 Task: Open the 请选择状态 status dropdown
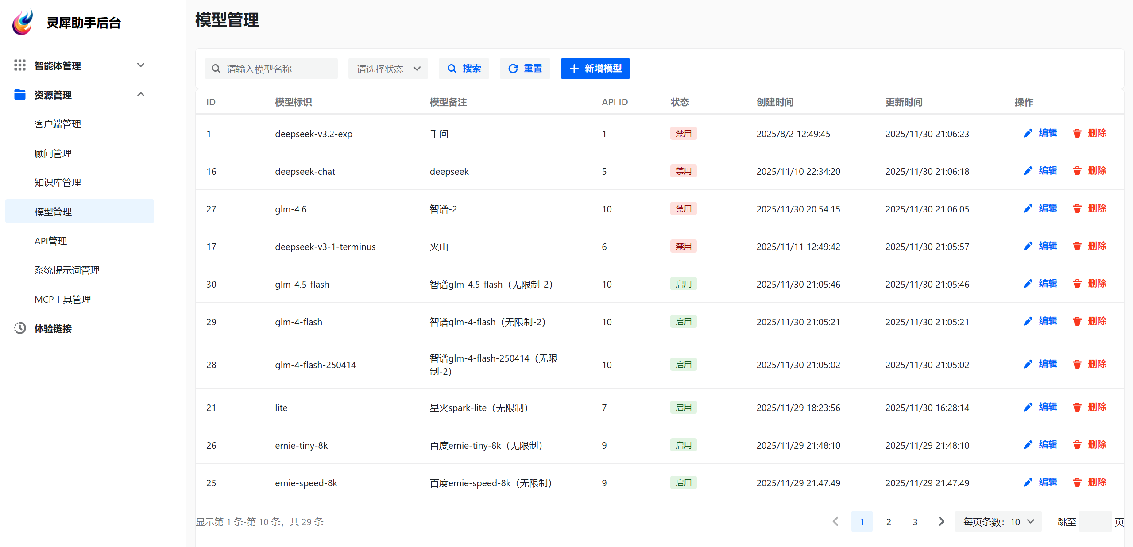pyautogui.click(x=388, y=69)
